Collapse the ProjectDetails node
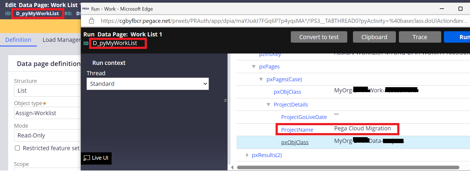 click(x=268, y=105)
